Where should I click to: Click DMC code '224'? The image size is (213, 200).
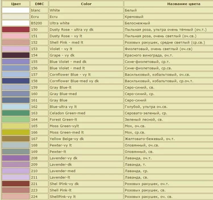point(39,197)
